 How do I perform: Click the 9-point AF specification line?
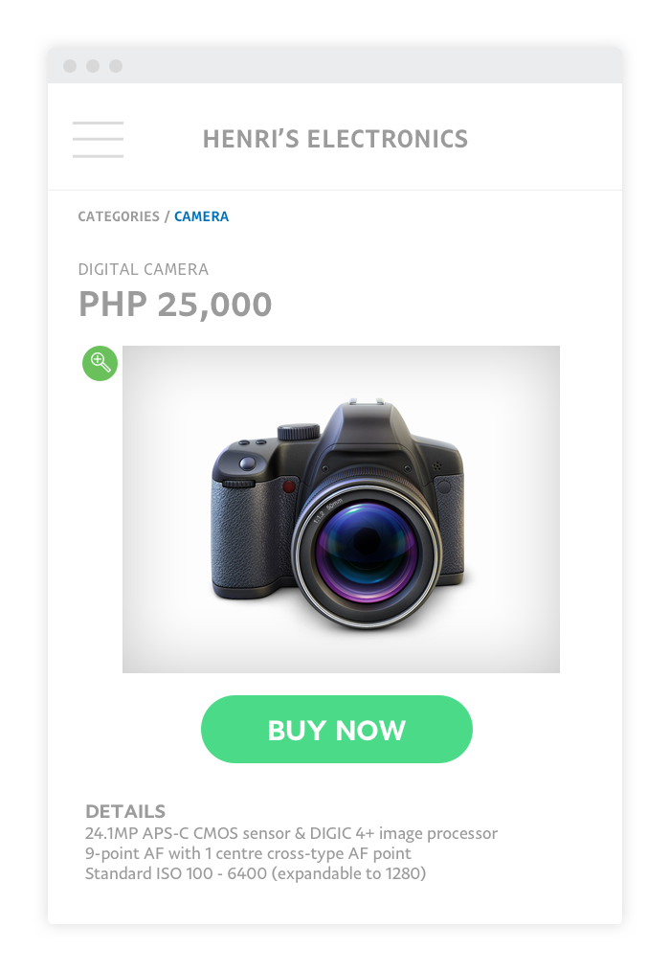click(x=248, y=853)
